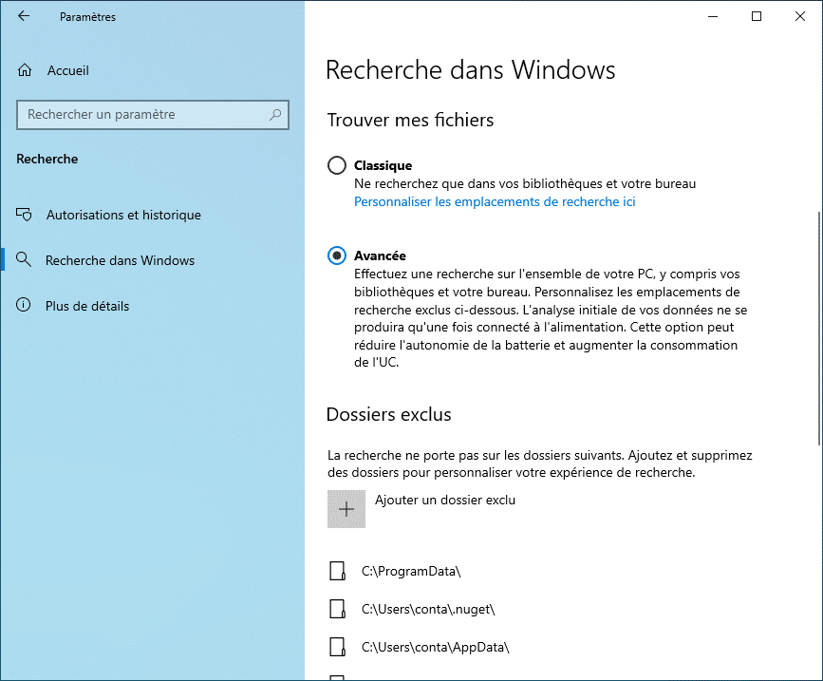Go back with the arrow icon
This screenshot has height=681, width=823.
(24, 16)
